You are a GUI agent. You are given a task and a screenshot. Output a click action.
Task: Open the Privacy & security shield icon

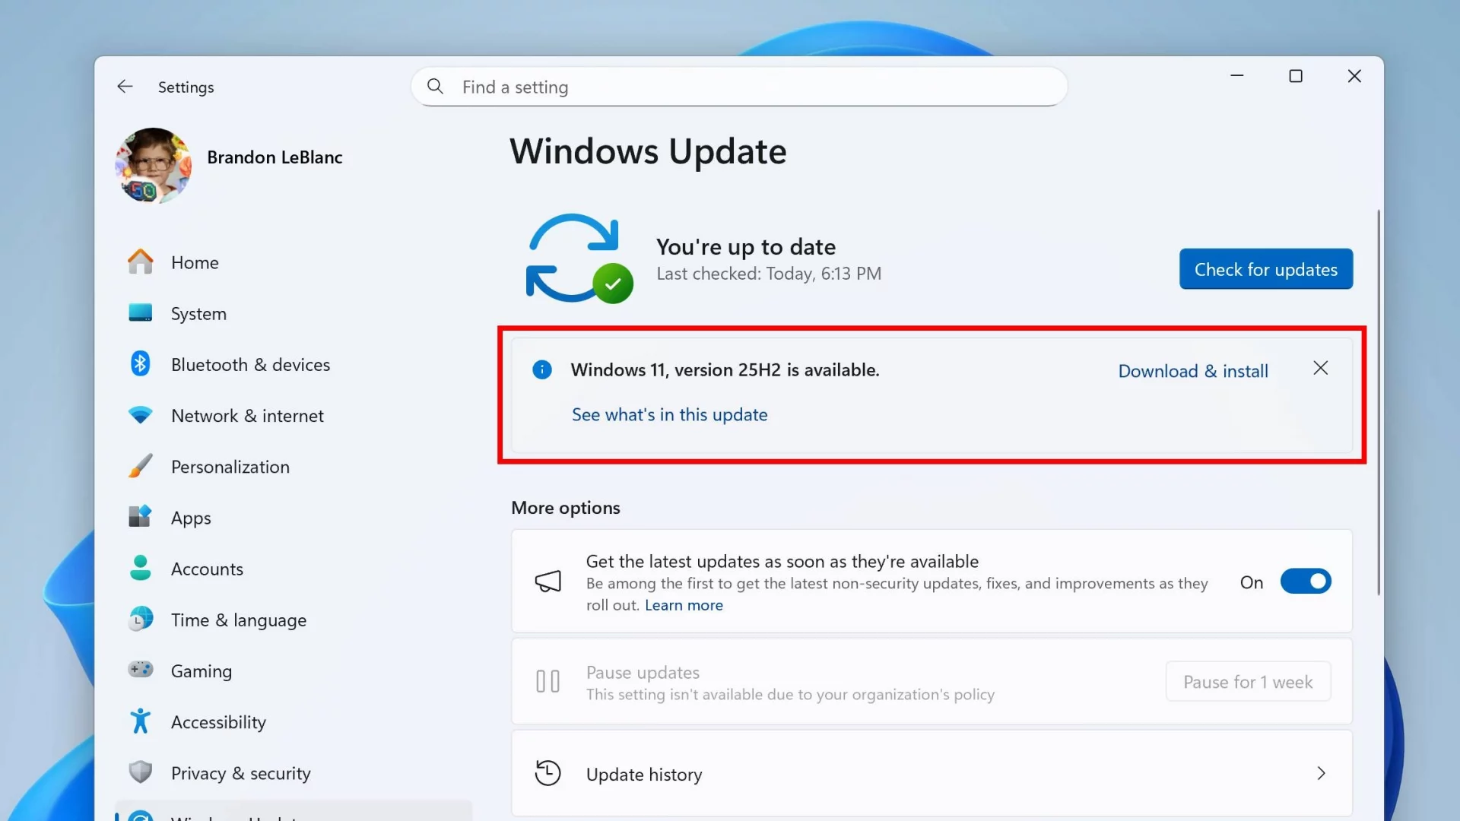tap(140, 772)
